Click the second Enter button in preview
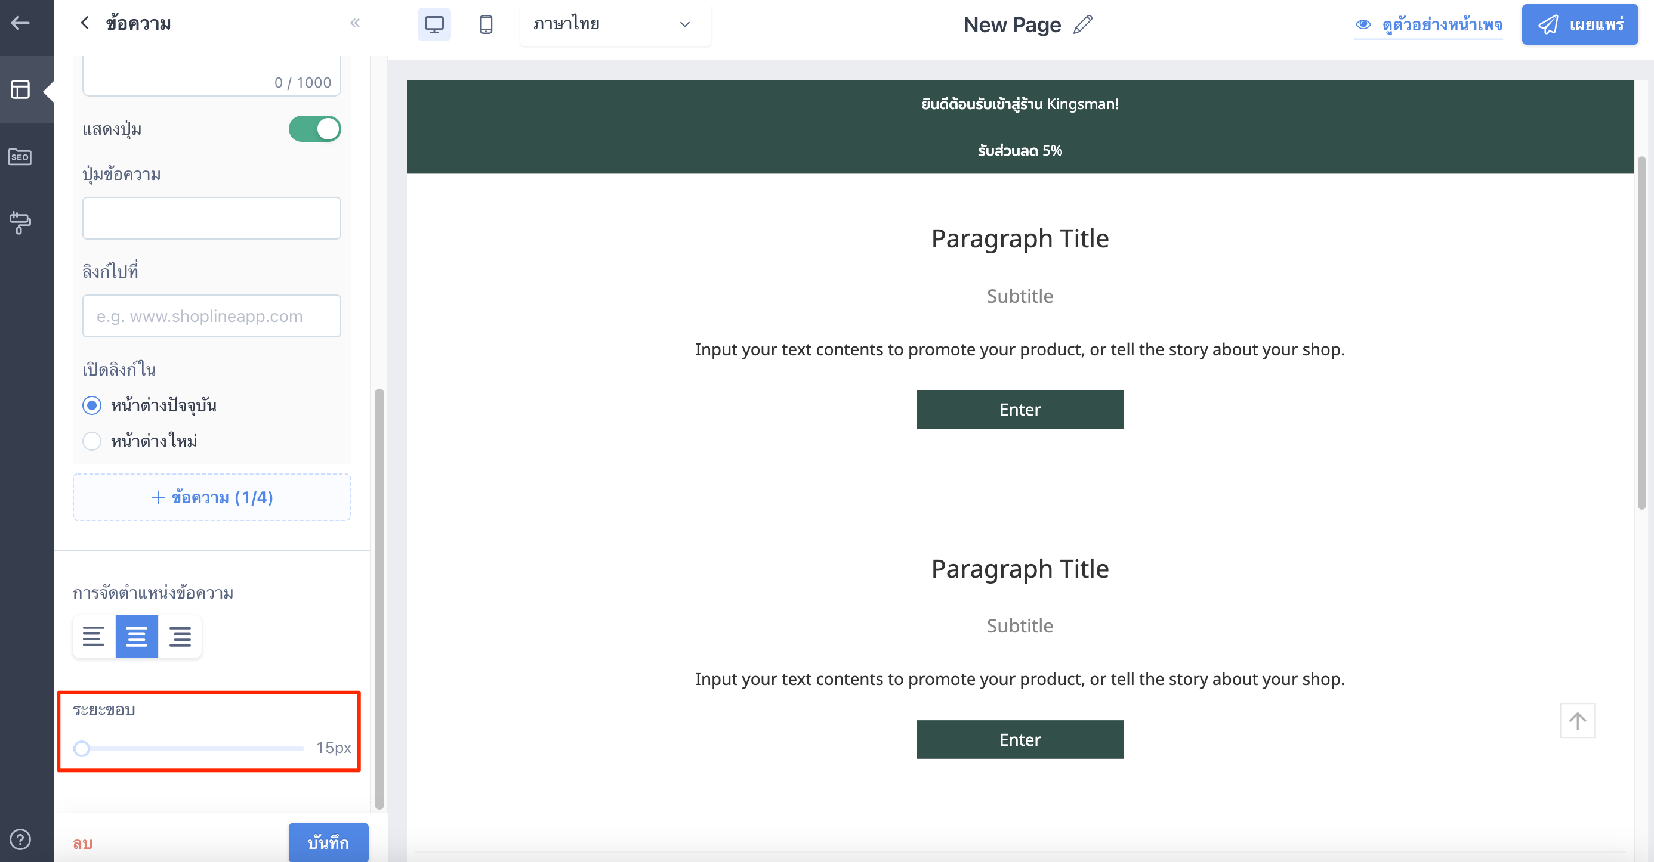1654x862 pixels. [1020, 740]
